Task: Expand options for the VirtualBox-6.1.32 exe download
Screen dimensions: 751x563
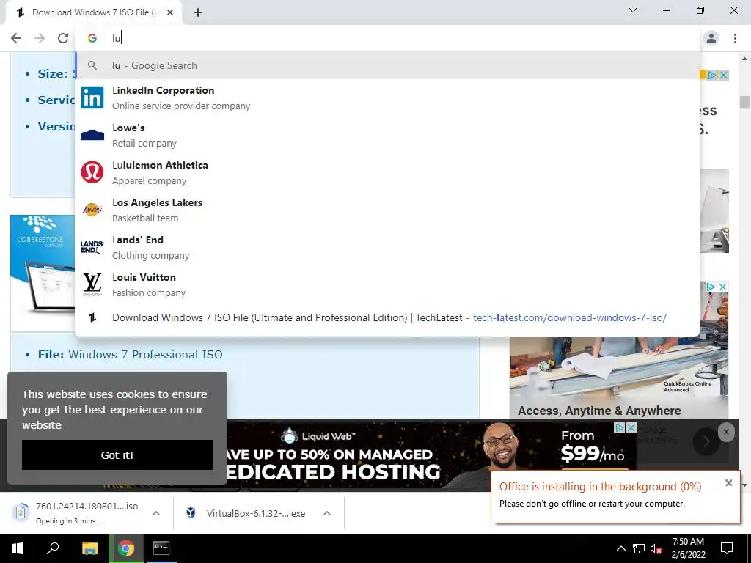Action: point(327,513)
